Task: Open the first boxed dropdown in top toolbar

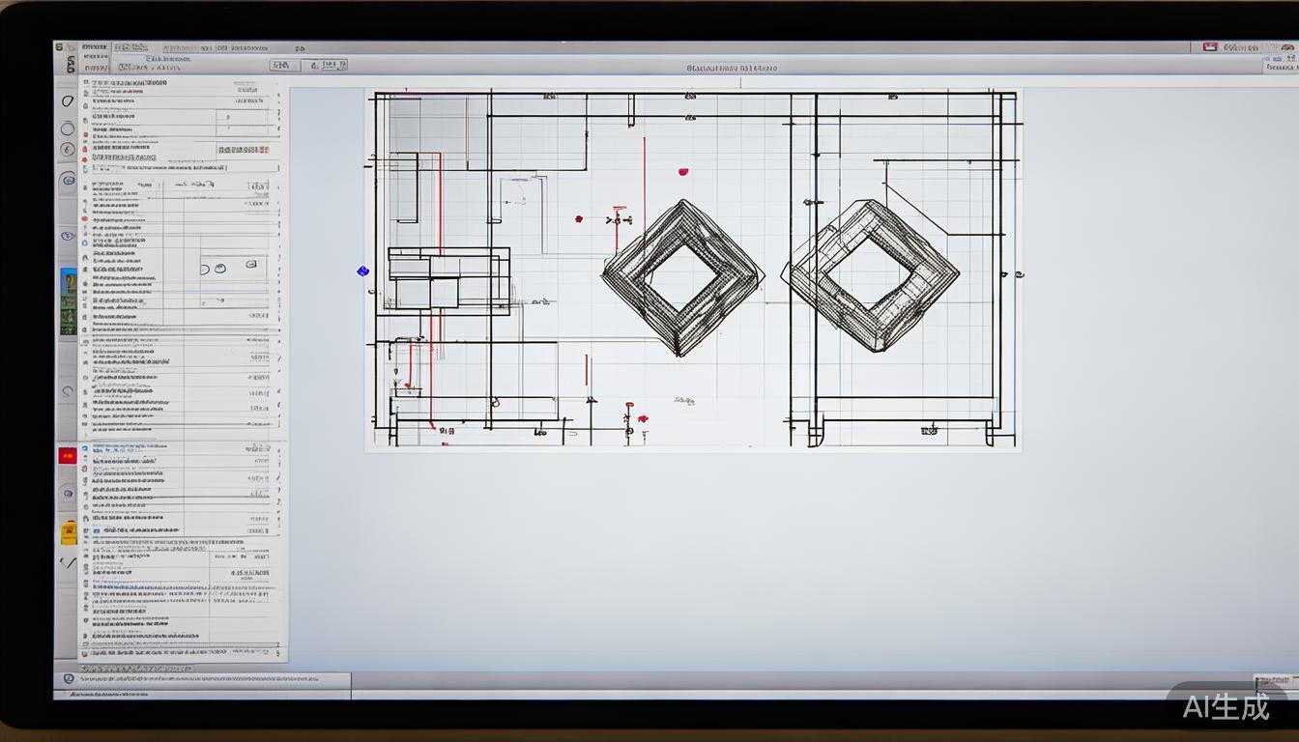Action: [283, 65]
